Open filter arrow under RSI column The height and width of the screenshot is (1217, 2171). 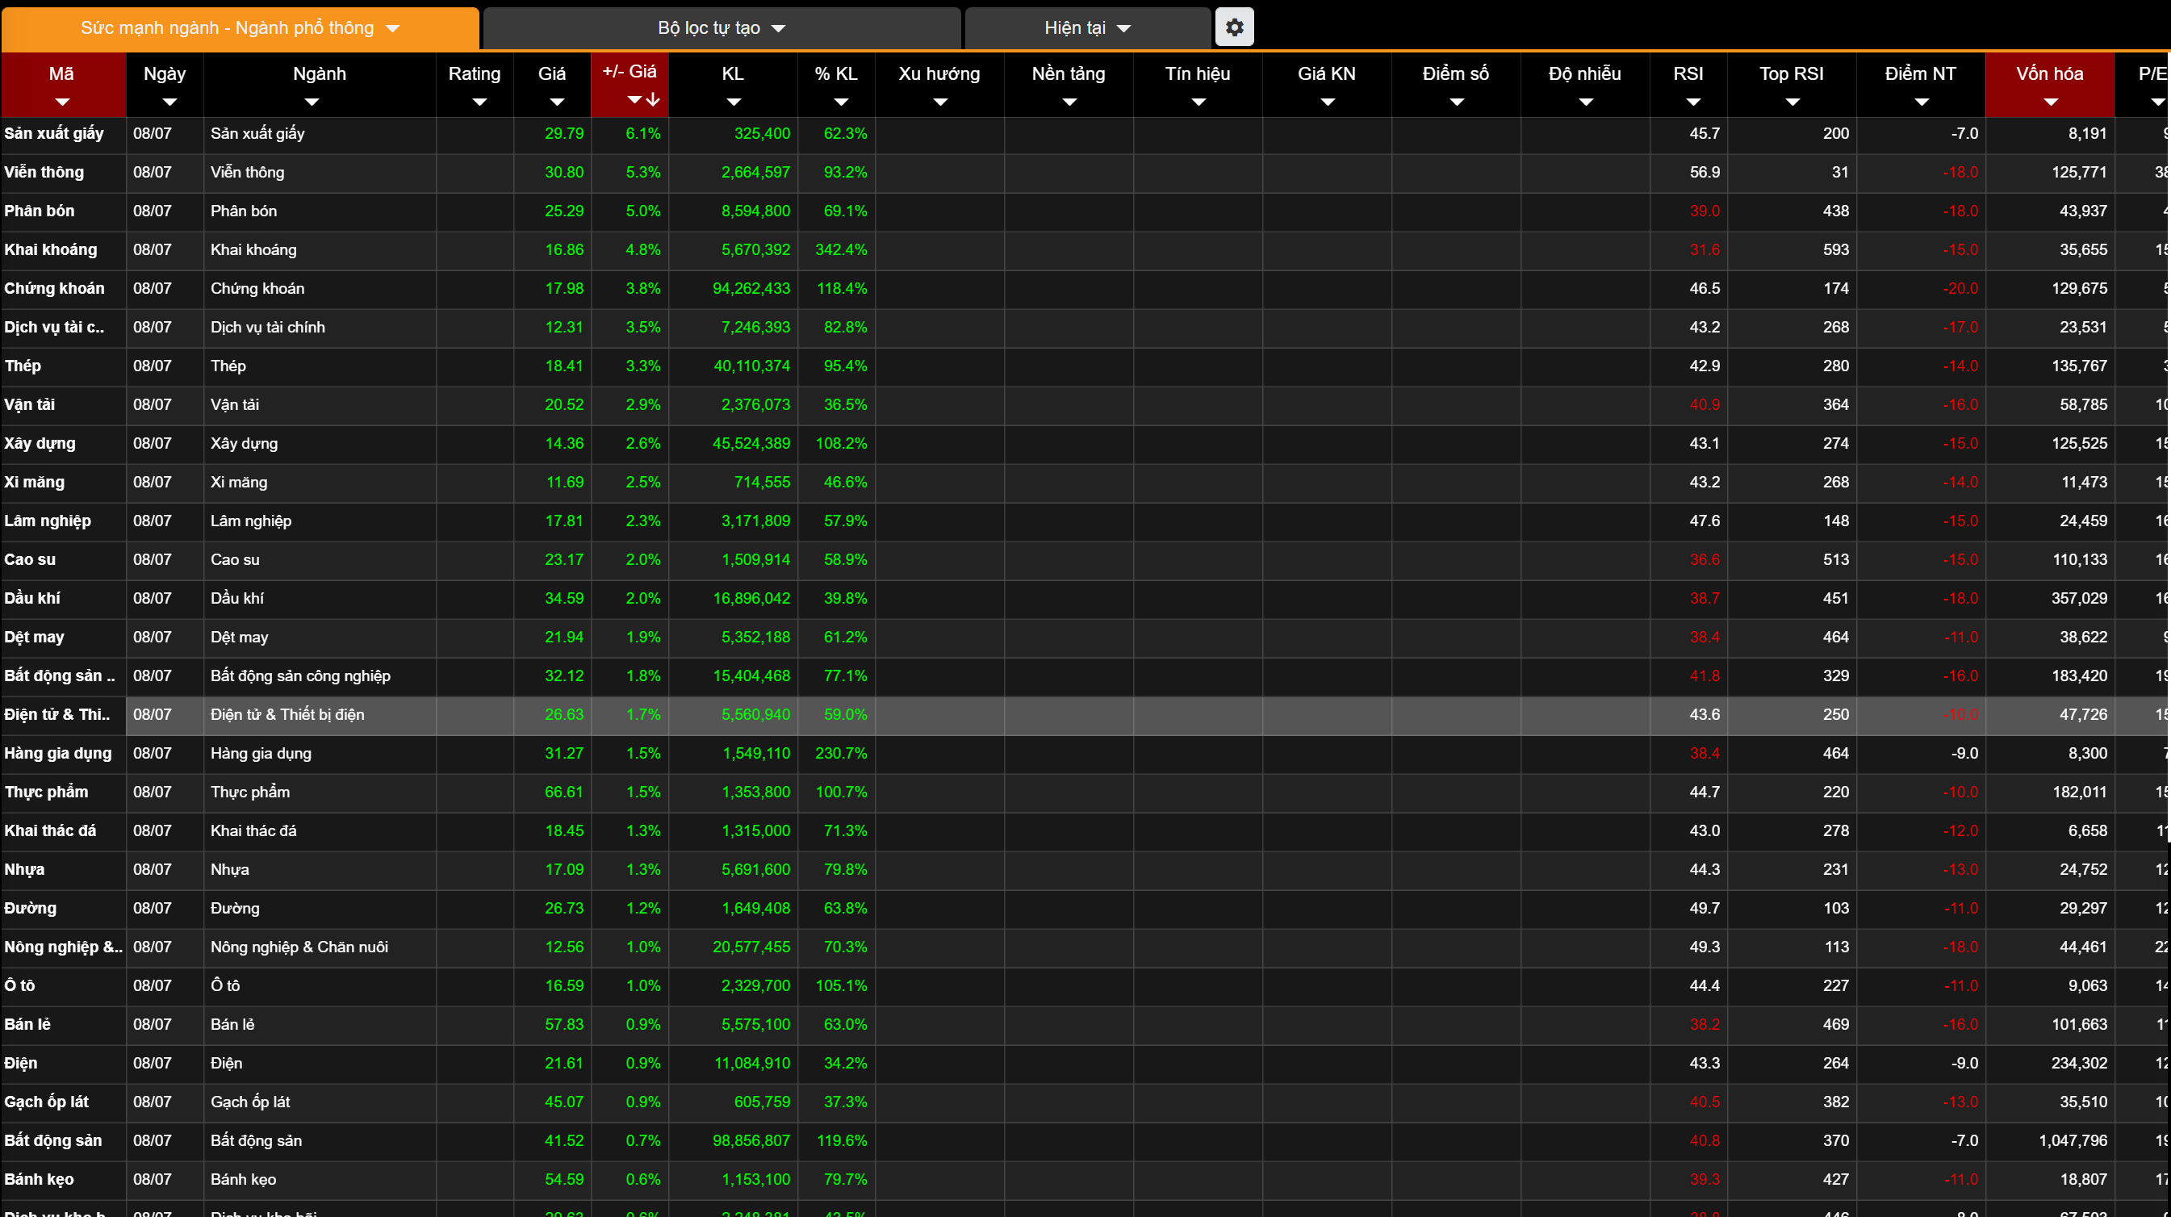(1692, 102)
